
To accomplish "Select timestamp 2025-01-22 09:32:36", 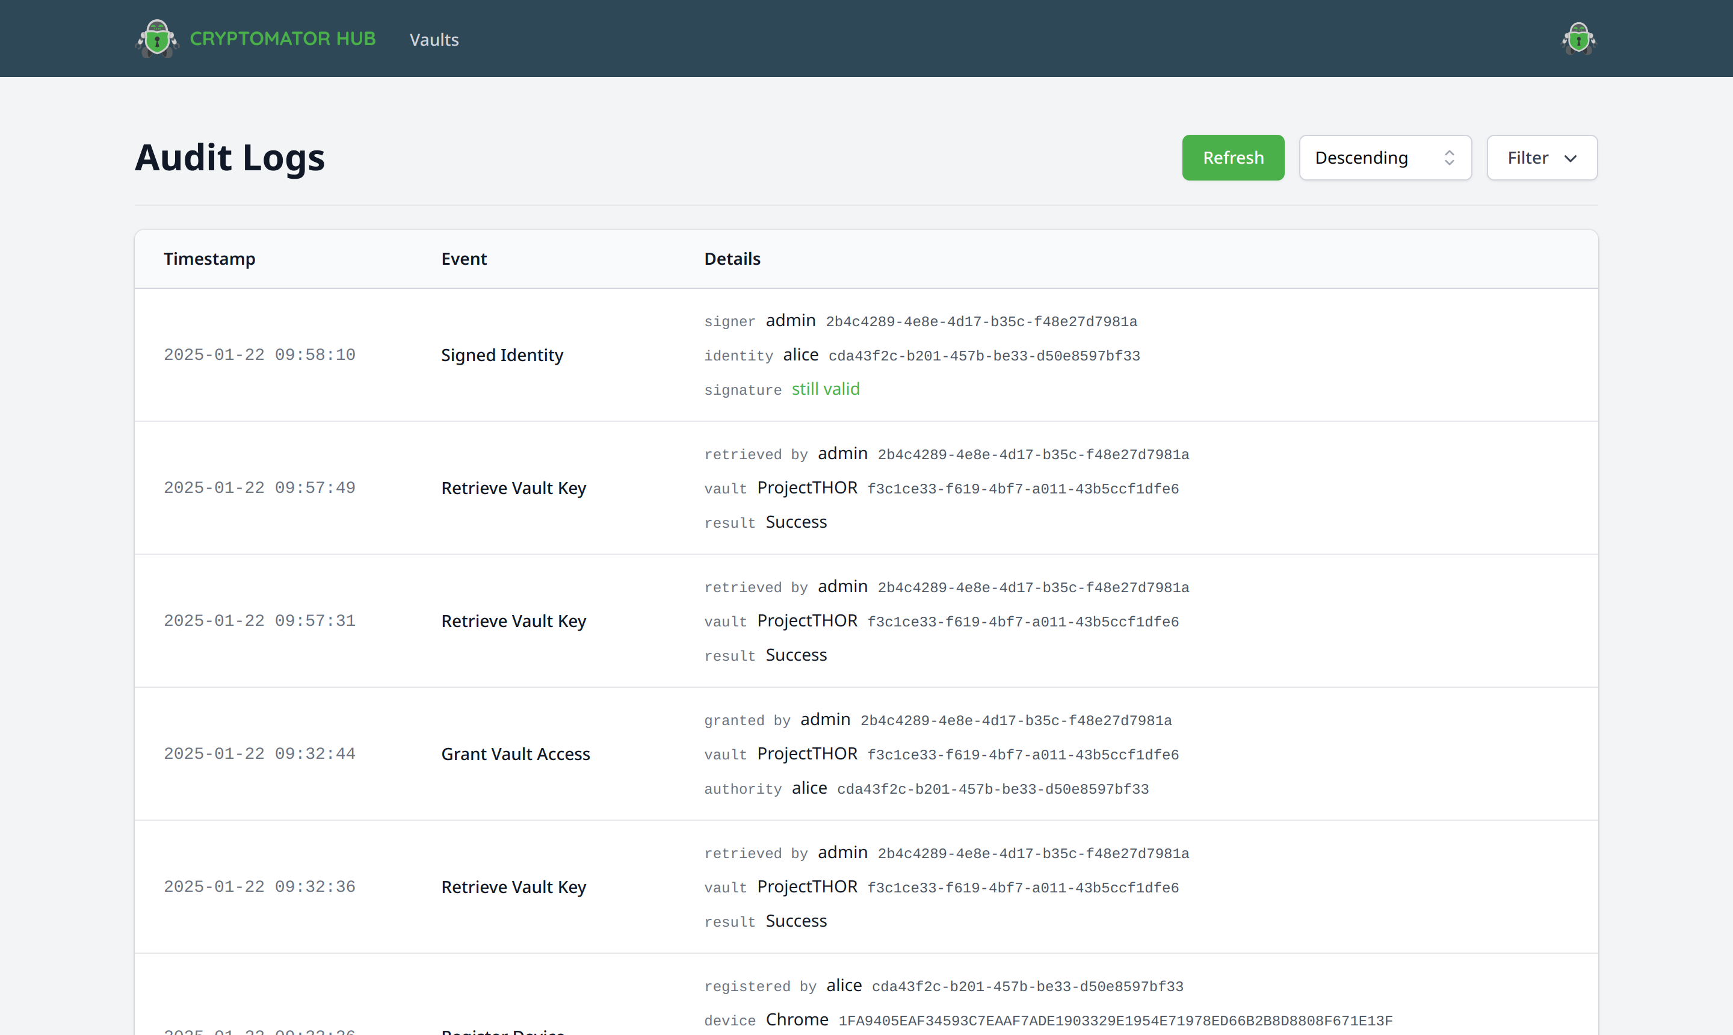I will tap(259, 887).
